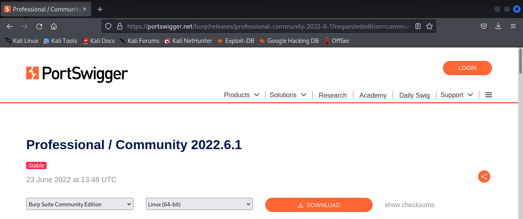Screen dimensions: 523x219
Task: Open Firefox application menu
Action: coord(513,26)
